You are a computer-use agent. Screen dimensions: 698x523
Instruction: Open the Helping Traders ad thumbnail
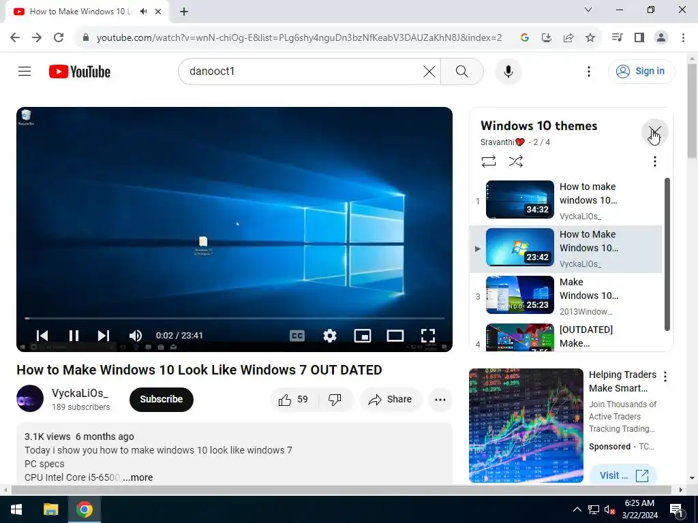[526, 425]
